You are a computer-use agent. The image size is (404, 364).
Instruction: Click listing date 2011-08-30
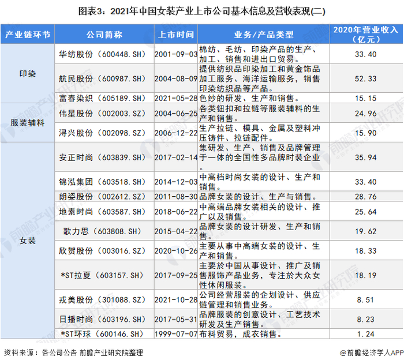pyautogui.click(x=176, y=197)
